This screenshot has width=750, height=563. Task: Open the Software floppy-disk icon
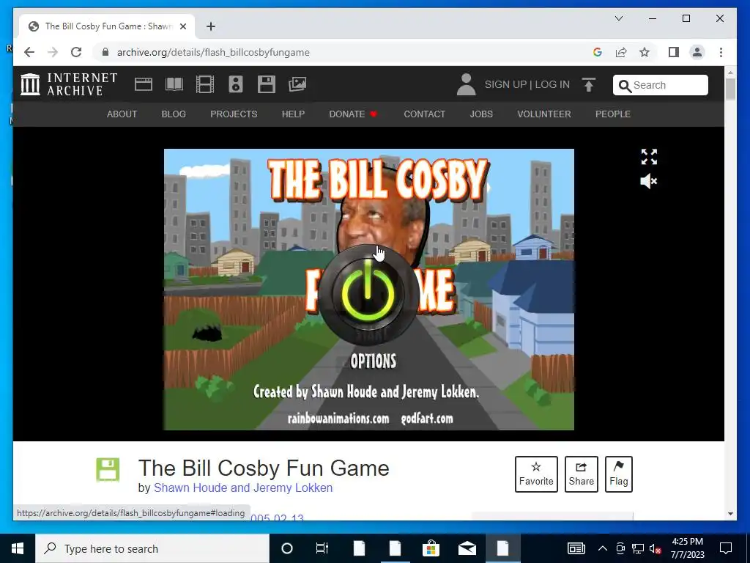pyautogui.click(x=267, y=84)
